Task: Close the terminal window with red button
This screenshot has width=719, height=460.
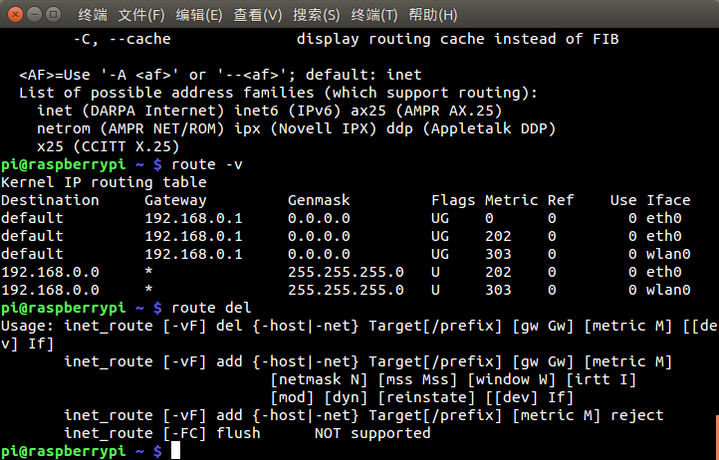Action: (x=15, y=15)
